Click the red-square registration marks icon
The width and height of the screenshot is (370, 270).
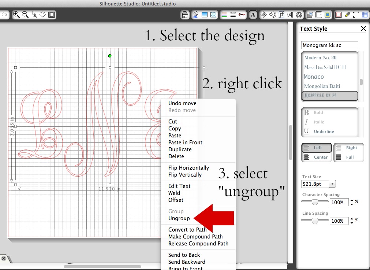[x=339, y=15]
